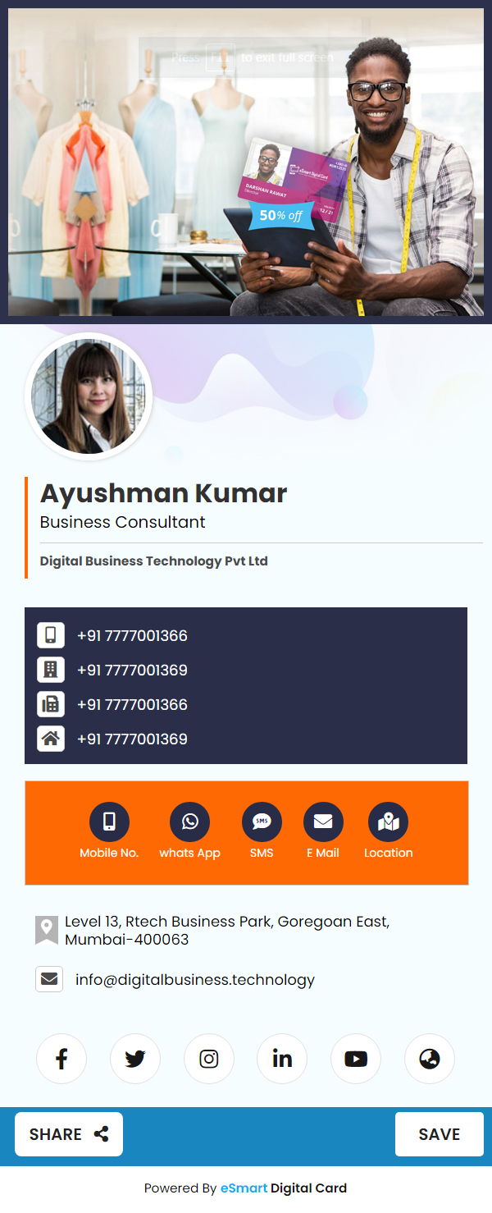
Task: Open the whats App chat icon
Action: (x=189, y=822)
